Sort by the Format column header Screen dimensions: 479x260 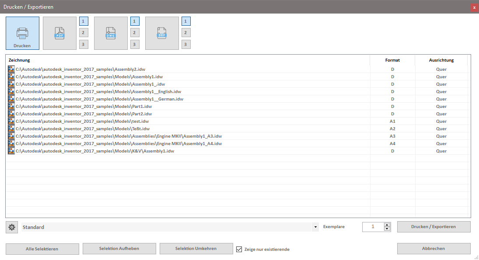[x=392, y=60]
